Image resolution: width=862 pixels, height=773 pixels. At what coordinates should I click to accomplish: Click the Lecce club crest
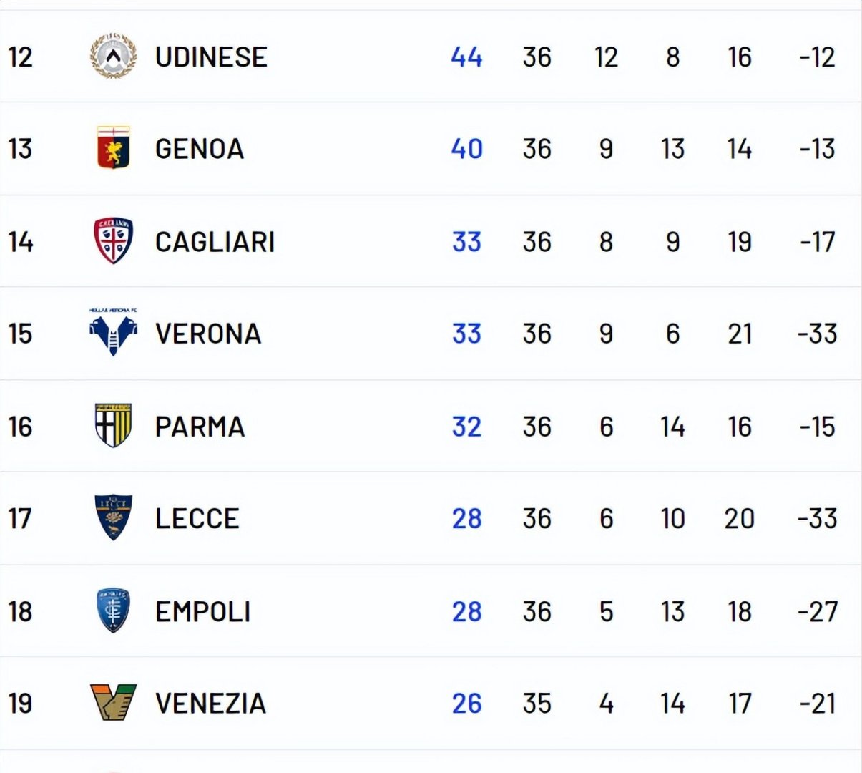coord(113,517)
